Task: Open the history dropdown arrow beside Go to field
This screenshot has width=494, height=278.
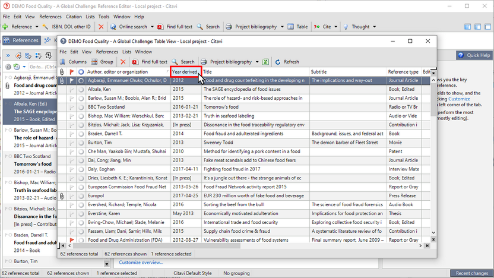Action: click(x=24, y=67)
